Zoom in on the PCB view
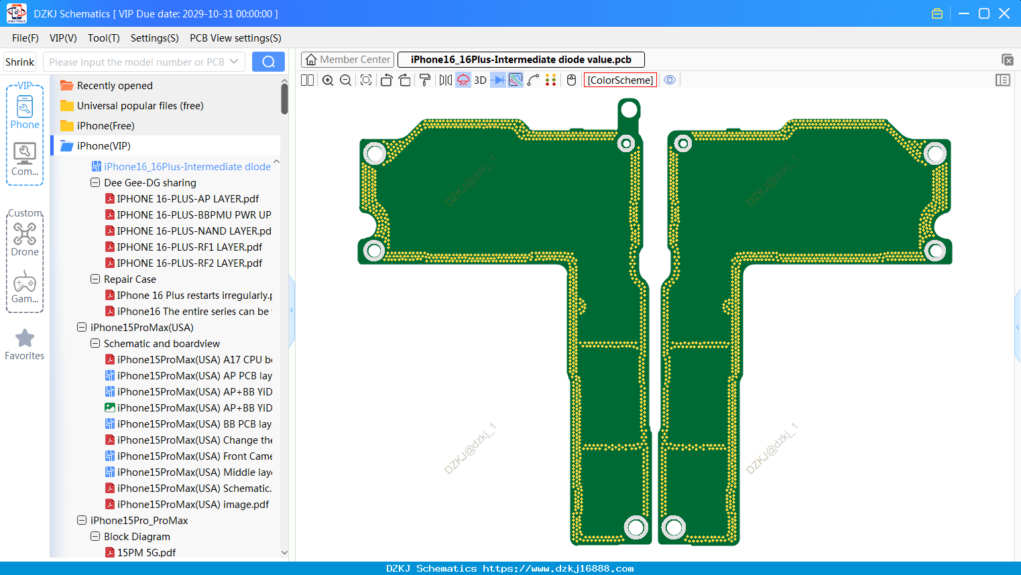The image size is (1021, 575). [x=328, y=80]
